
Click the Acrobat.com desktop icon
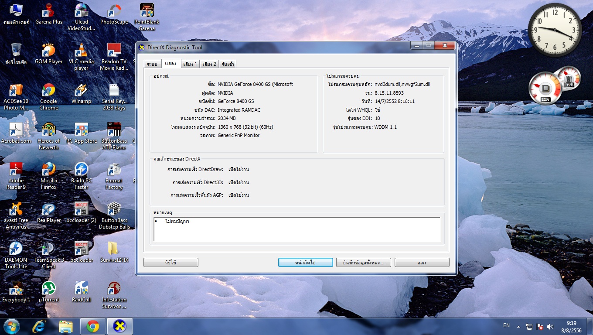point(16,133)
